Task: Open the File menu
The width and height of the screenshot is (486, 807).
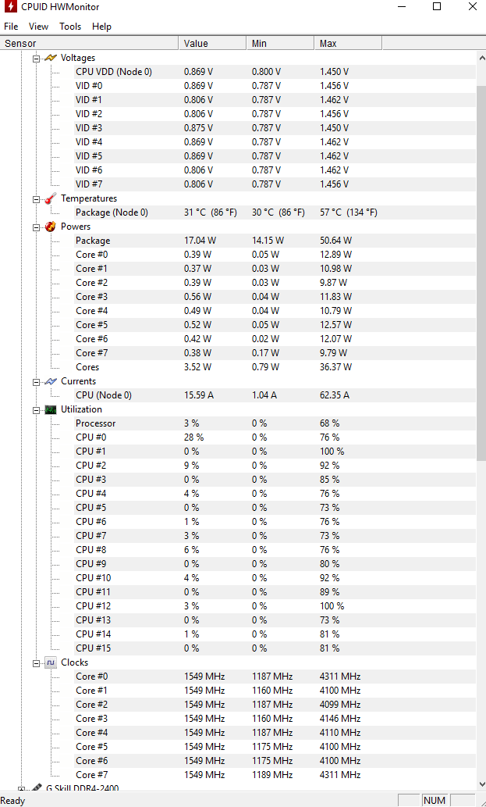Action: (11, 27)
